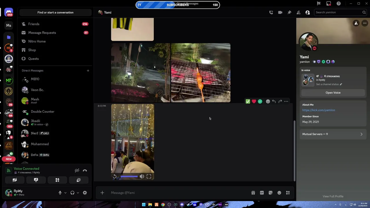
Task: Reply to the hovered message
Action: [274, 101]
